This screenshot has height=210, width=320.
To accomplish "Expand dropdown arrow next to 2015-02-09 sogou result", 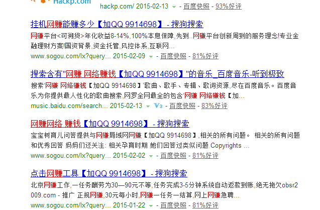I will 151,57.
